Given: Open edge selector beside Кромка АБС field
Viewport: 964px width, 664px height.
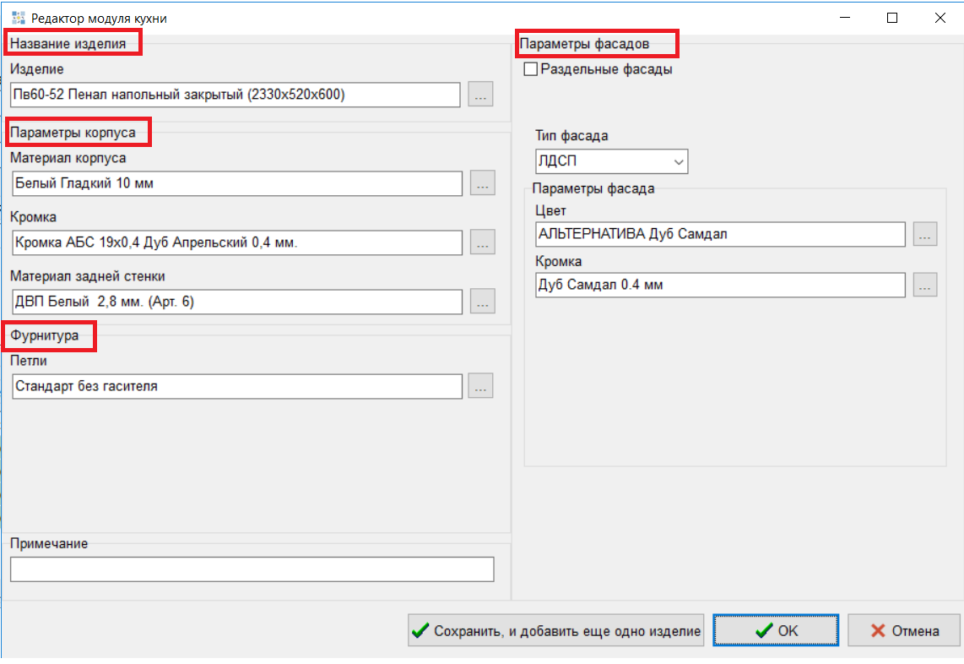Looking at the screenshot, I should (x=482, y=243).
